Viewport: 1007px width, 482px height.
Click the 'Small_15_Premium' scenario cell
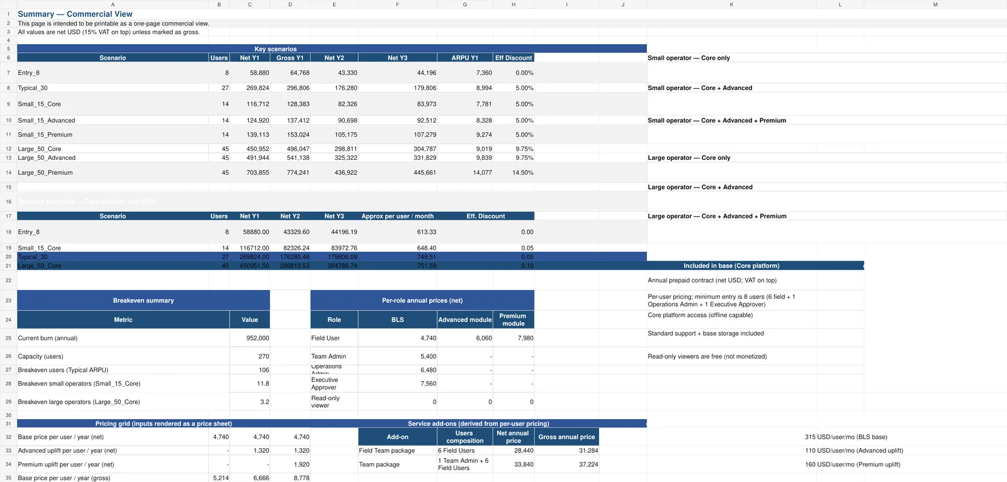tap(113, 135)
